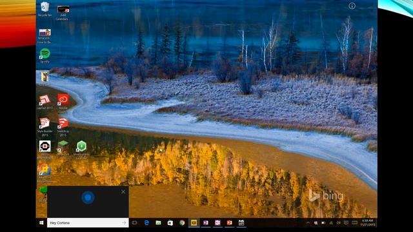Show hidden system tray icons
The image size is (413, 232).
308,223
